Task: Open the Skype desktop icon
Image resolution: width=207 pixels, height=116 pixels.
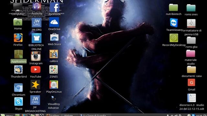Action: coord(18,101)
